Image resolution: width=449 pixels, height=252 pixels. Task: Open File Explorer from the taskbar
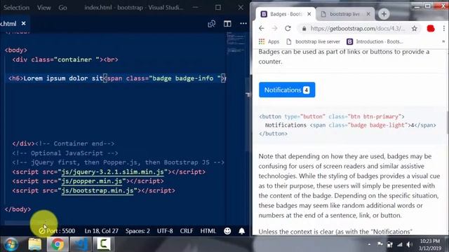35,244
